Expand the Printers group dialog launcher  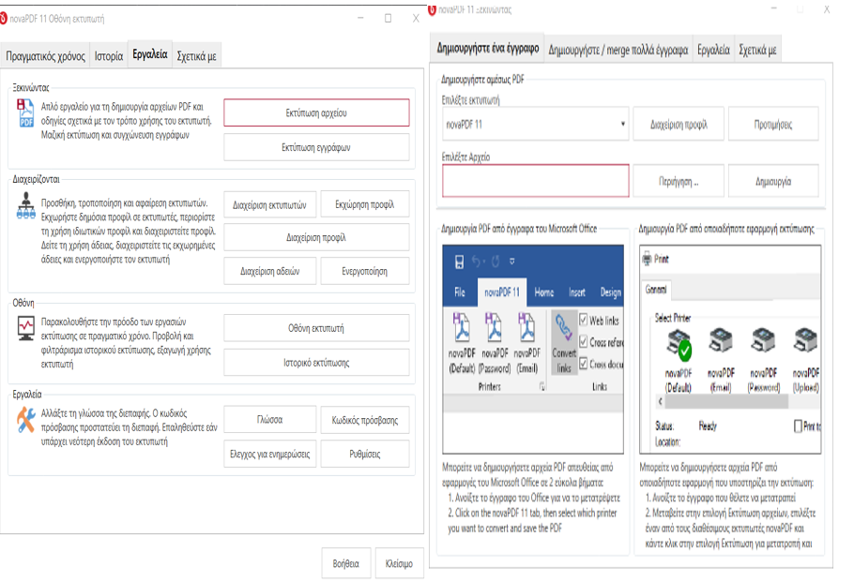[541, 387]
